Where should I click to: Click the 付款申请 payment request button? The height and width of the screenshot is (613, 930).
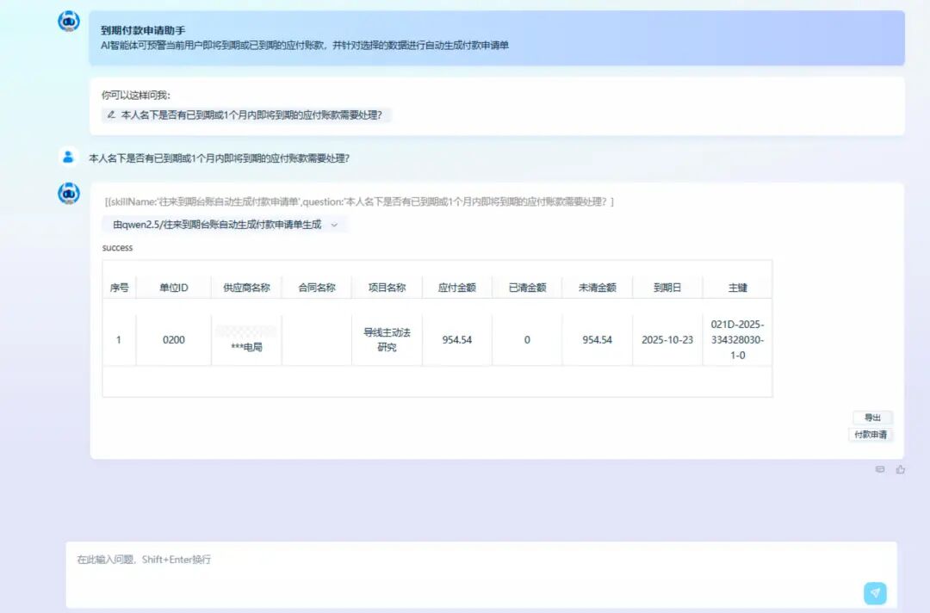coord(872,435)
